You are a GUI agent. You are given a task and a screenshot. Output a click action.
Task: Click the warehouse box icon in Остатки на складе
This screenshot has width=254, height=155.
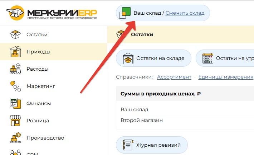point(128,58)
